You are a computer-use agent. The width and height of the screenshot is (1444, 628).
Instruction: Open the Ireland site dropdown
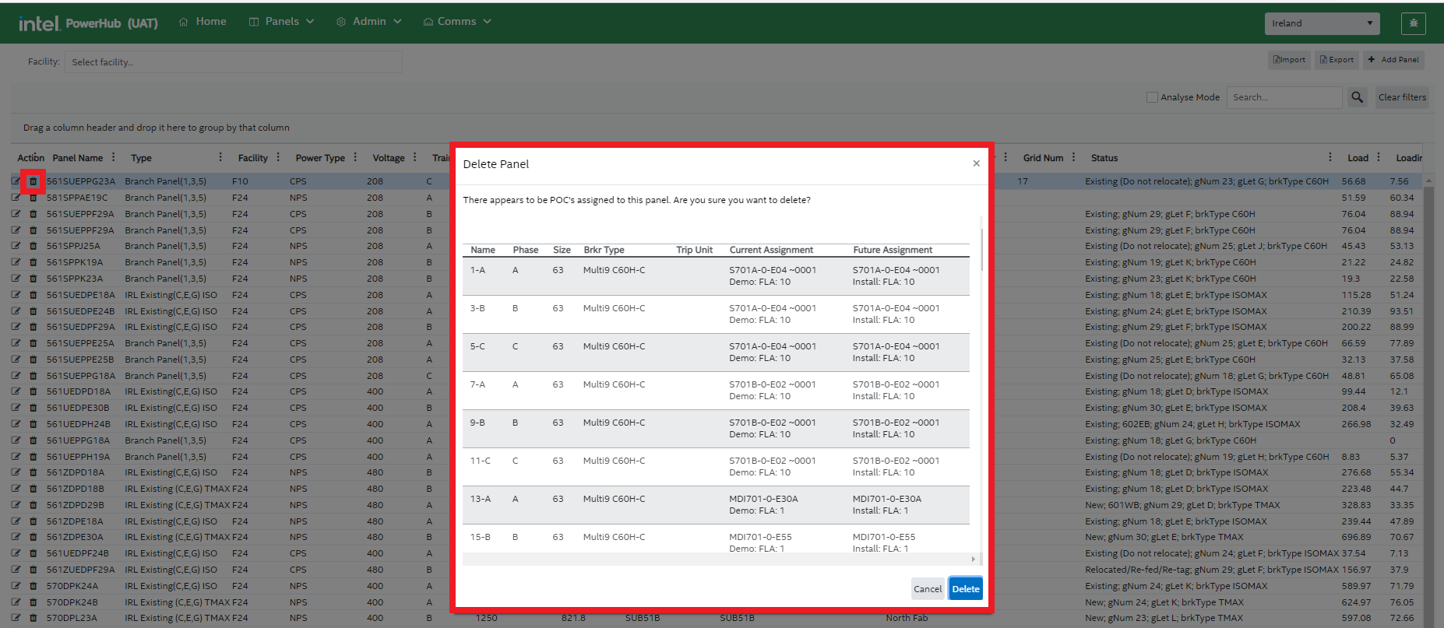(x=1322, y=23)
